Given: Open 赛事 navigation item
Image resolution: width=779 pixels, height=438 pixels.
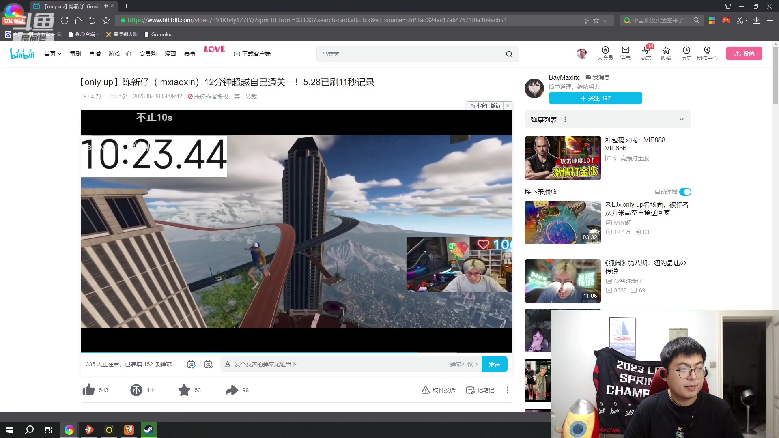Looking at the screenshot, I should (x=190, y=54).
